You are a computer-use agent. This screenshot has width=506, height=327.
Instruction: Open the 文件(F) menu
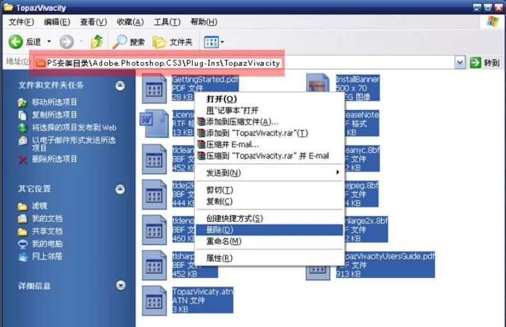(x=21, y=22)
